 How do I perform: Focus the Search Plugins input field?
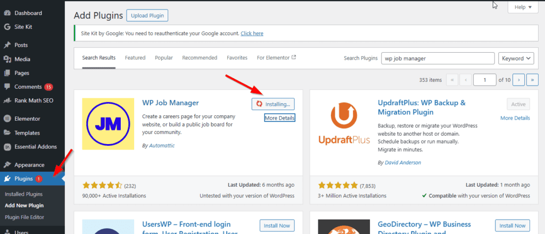438,59
